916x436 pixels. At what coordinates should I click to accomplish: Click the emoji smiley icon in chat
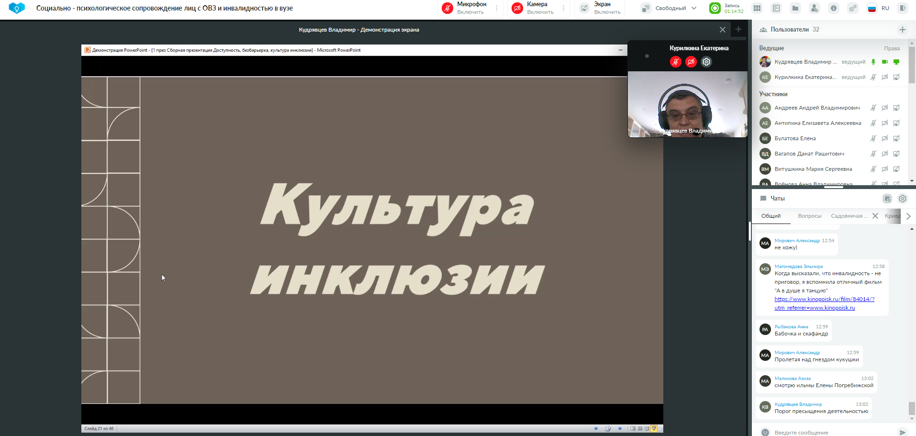coord(765,432)
